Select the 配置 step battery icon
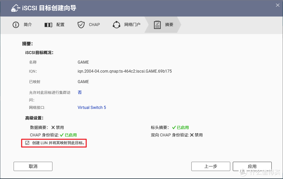The width and height of the screenshot is (283, 179). [48, 25]
